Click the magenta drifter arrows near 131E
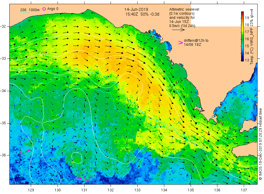 tap(84, 179)
